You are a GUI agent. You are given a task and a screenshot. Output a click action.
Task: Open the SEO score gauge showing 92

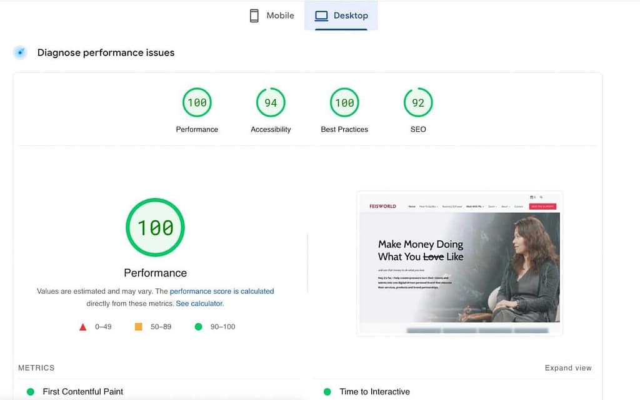point(418,103)
